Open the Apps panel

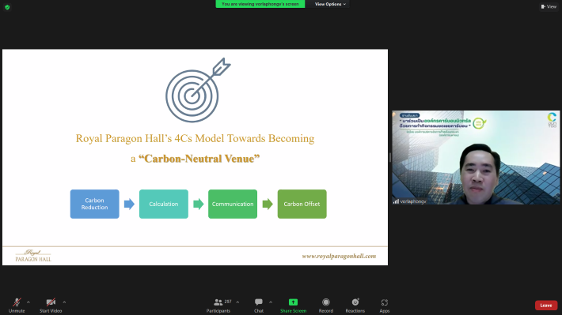tap(384, 305)
